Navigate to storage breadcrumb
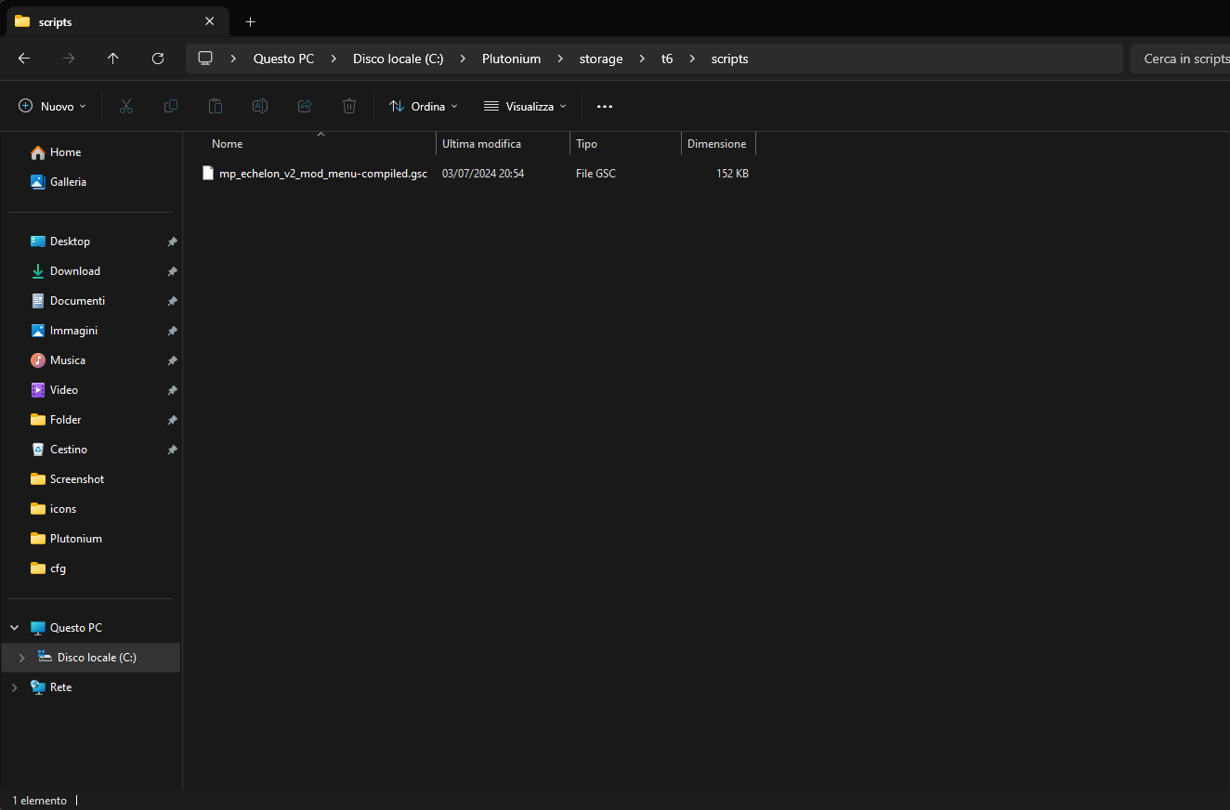The height and width of the screenshot is (810, 1230). [601, 59]
